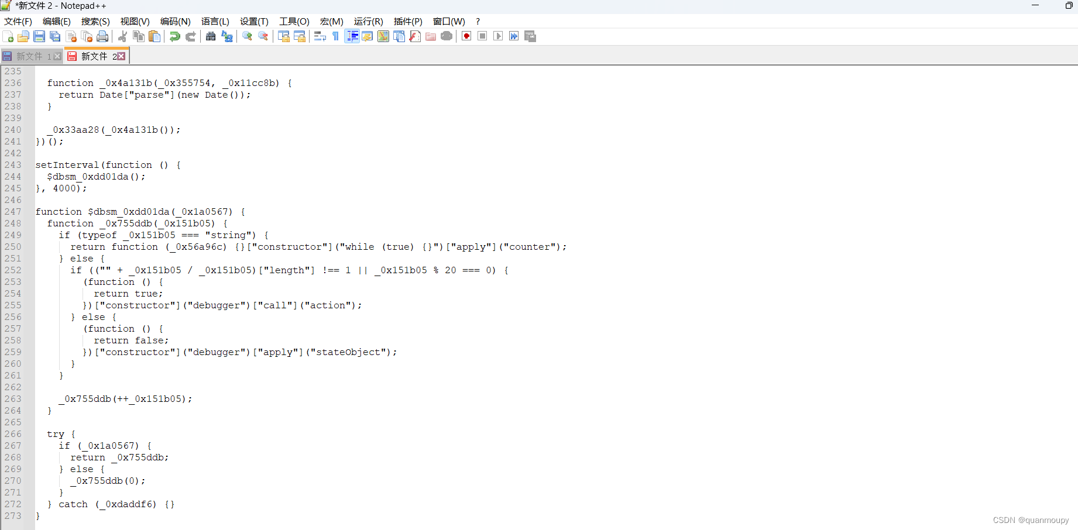This screenshot has height=530, width=1078.
Task: Click on $dbsm_0xdd01da function name on line 247
Action: (129, 212)
